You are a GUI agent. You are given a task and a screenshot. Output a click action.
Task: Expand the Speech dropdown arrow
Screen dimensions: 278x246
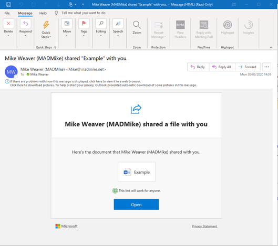(118, 36)
